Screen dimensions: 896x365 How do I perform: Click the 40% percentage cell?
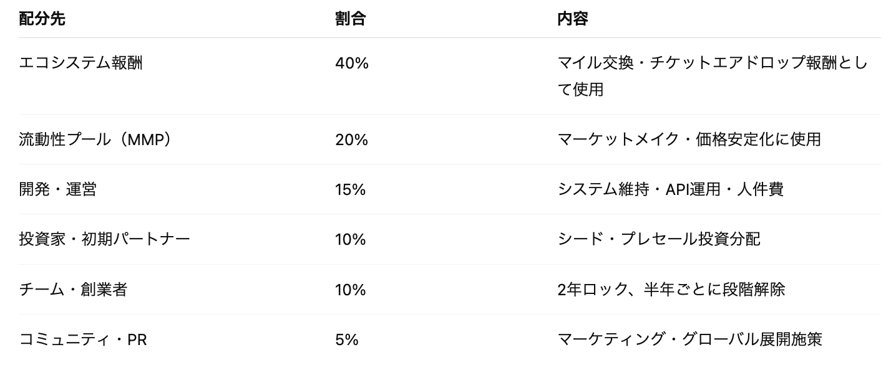click(352, 64)
